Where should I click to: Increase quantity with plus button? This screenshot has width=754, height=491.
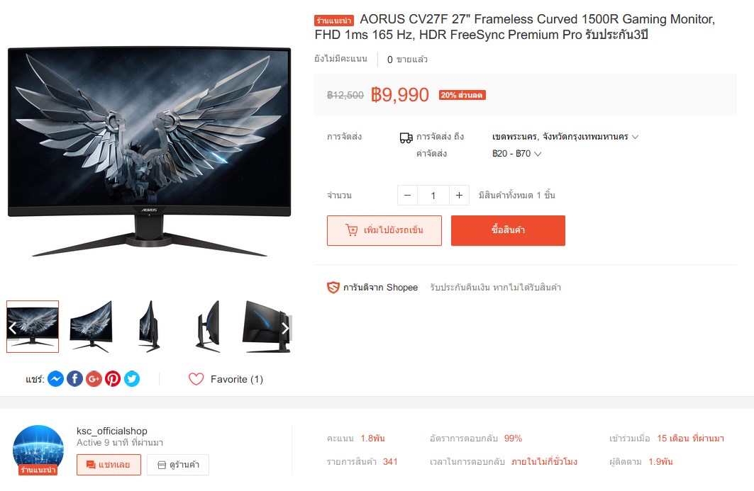459,196
